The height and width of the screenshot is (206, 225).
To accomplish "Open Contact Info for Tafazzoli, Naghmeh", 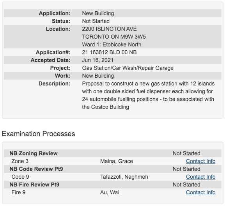I will point(200,177).
